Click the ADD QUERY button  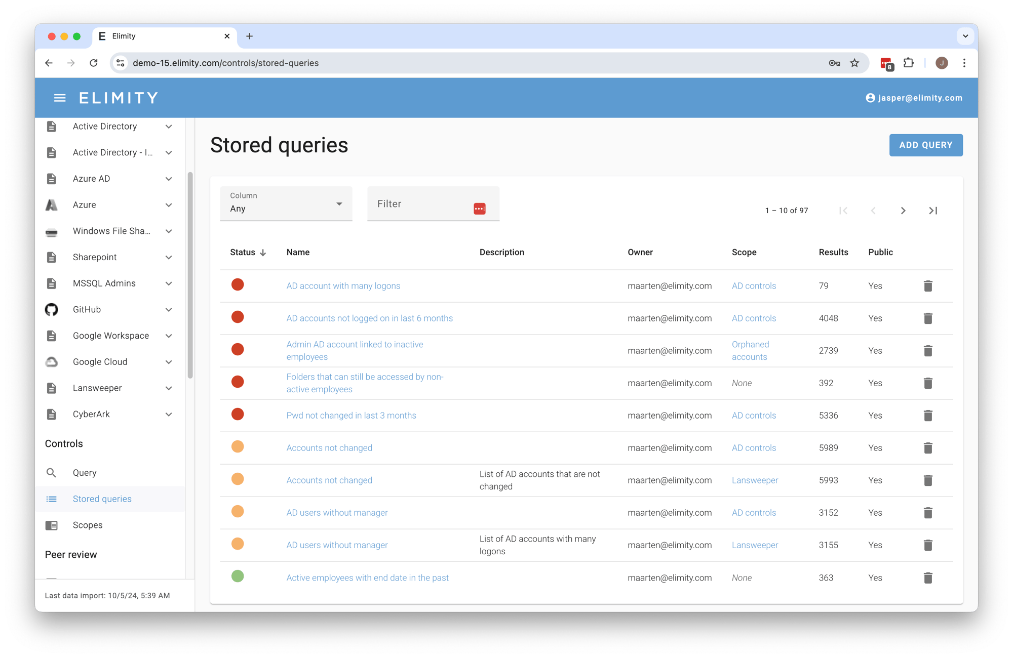pos(926,145)
